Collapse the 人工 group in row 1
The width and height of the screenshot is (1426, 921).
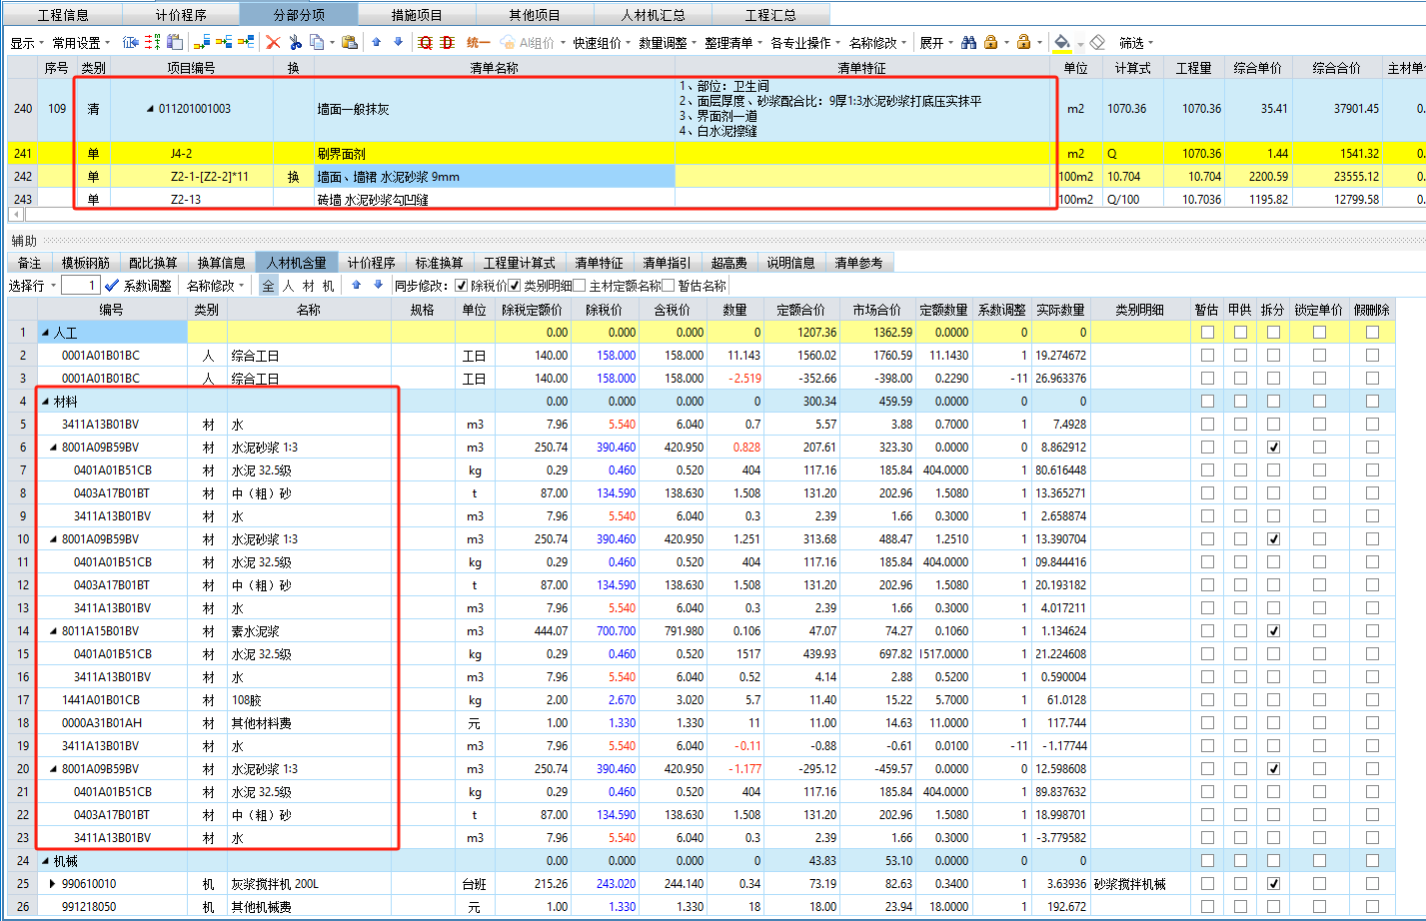click(45, 333)
